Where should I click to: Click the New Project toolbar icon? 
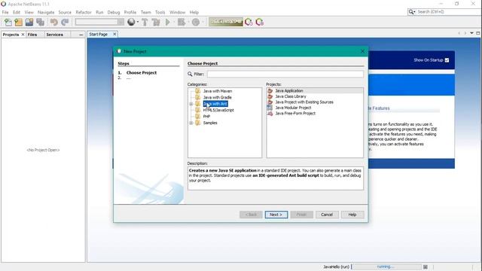coord(18,22)
